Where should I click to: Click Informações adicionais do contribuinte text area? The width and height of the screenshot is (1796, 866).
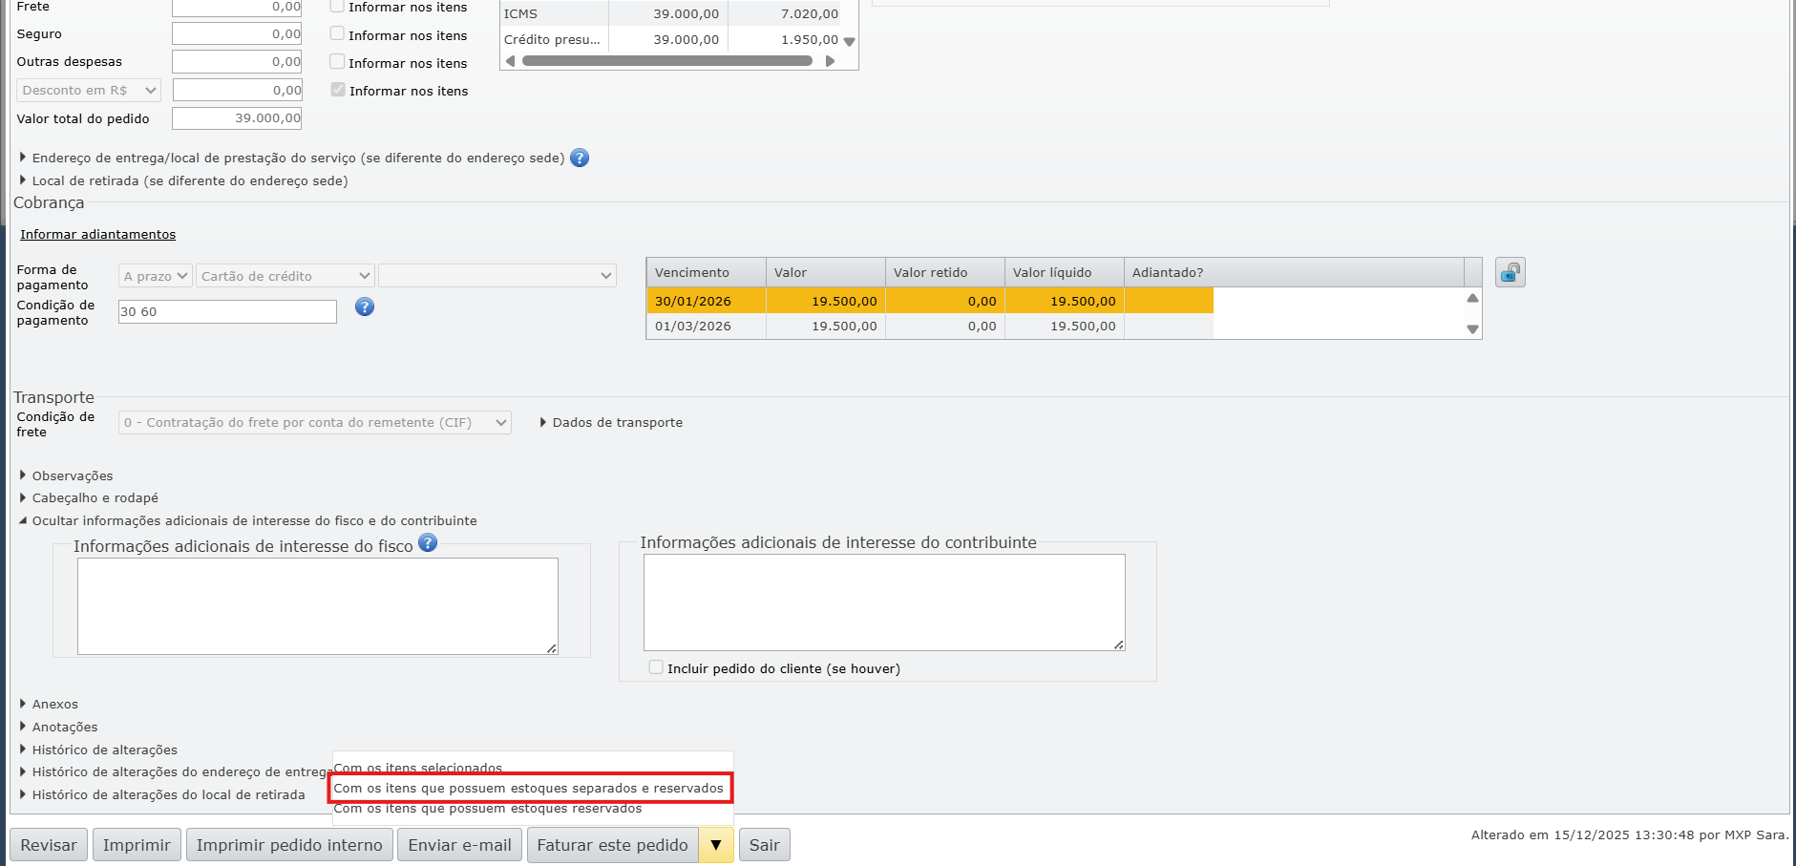click(x=884, y=602)
